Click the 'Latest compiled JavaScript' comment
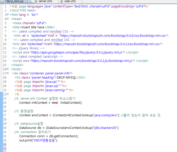 [x=37, y=57]
